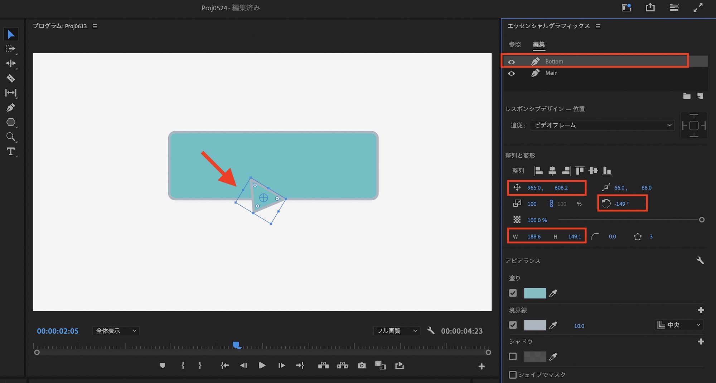This screenshot has width=716, height=383.
Task: Switch to the 参照 tab
Action: pyautogui.click(x=515, y=44)
